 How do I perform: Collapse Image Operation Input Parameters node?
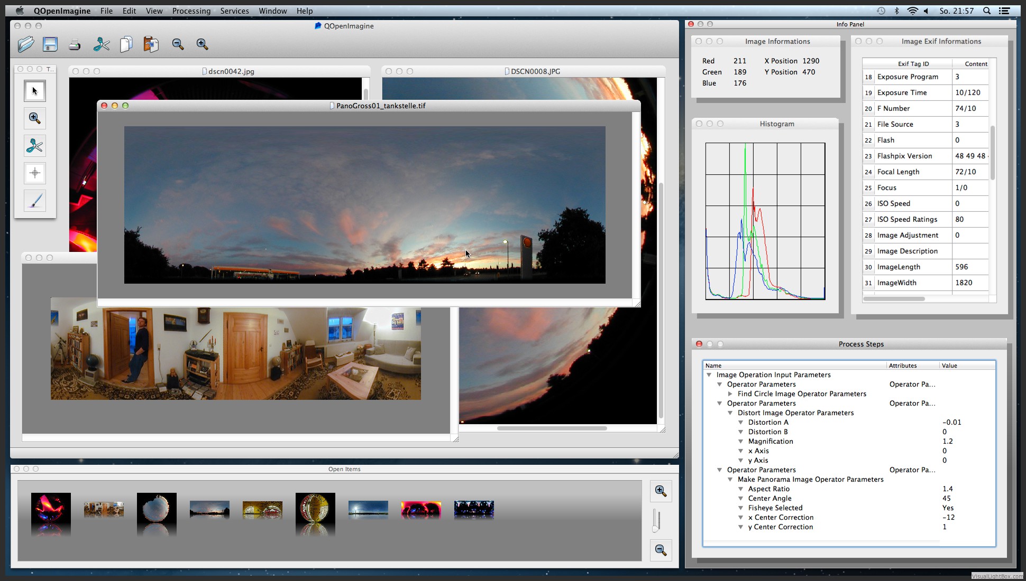click(x=709, y=375)
